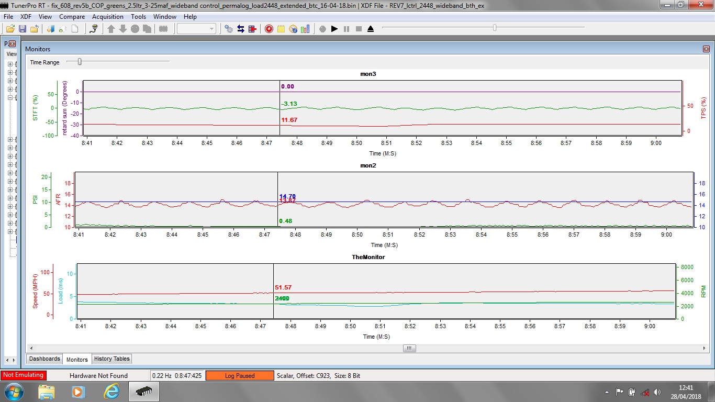
Task: Click the mon3 graph title
Action: click(368, 74)
